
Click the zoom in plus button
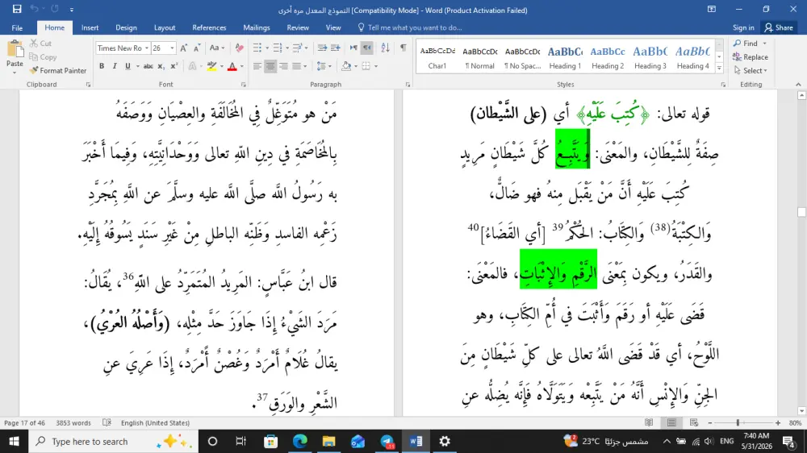[778, 422]
